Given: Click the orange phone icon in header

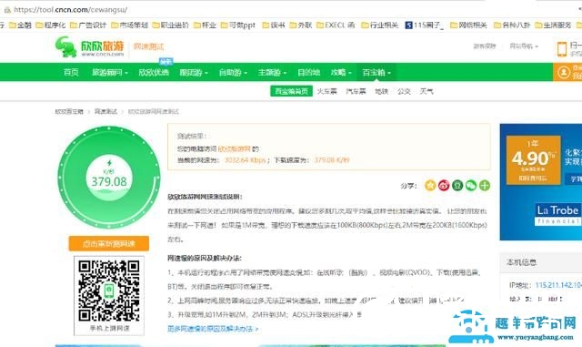Looking at the screenshot, I should click(x=562, y=48).
